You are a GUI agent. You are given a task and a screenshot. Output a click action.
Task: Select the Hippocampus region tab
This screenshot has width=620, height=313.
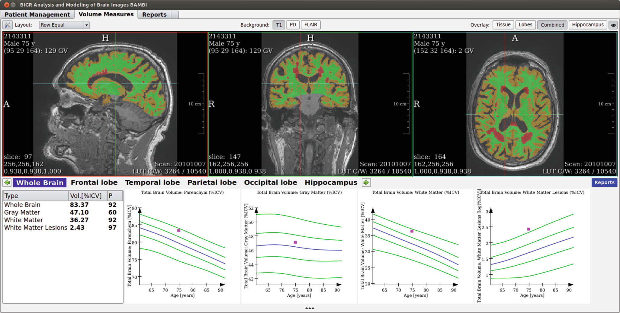(331, 182)
